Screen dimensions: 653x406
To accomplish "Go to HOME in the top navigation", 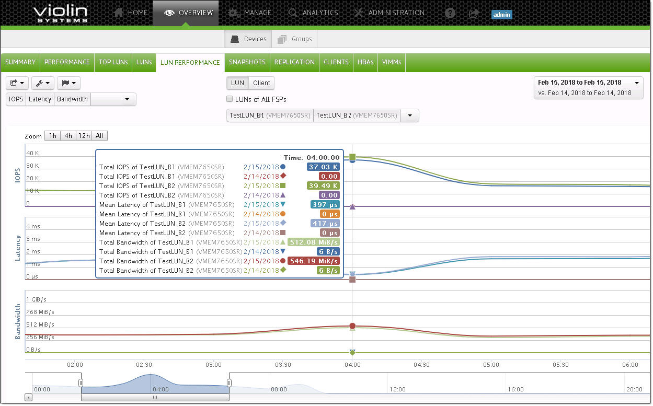I will 130,13.
